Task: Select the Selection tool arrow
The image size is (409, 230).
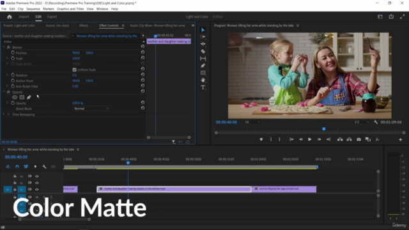Action: coord(203,30)
